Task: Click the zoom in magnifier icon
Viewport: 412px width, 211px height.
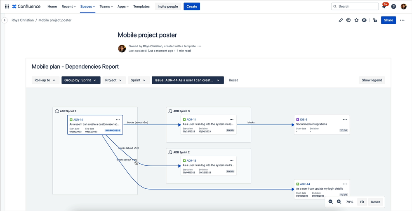Action: click(339, 202)
